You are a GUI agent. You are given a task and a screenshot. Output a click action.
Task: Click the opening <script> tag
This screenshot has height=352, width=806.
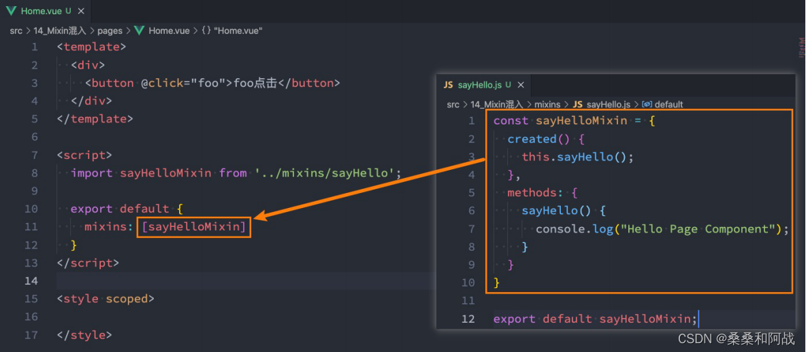point(84,155)
